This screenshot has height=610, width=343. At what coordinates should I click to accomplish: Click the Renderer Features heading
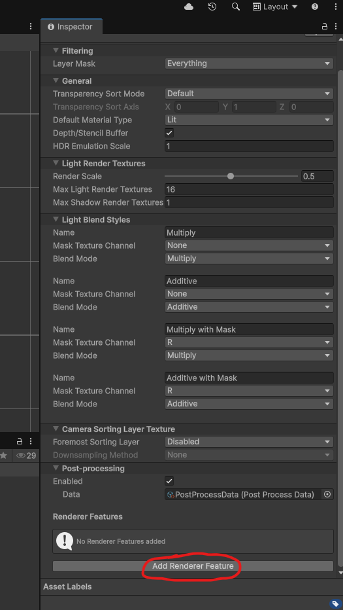88,516
